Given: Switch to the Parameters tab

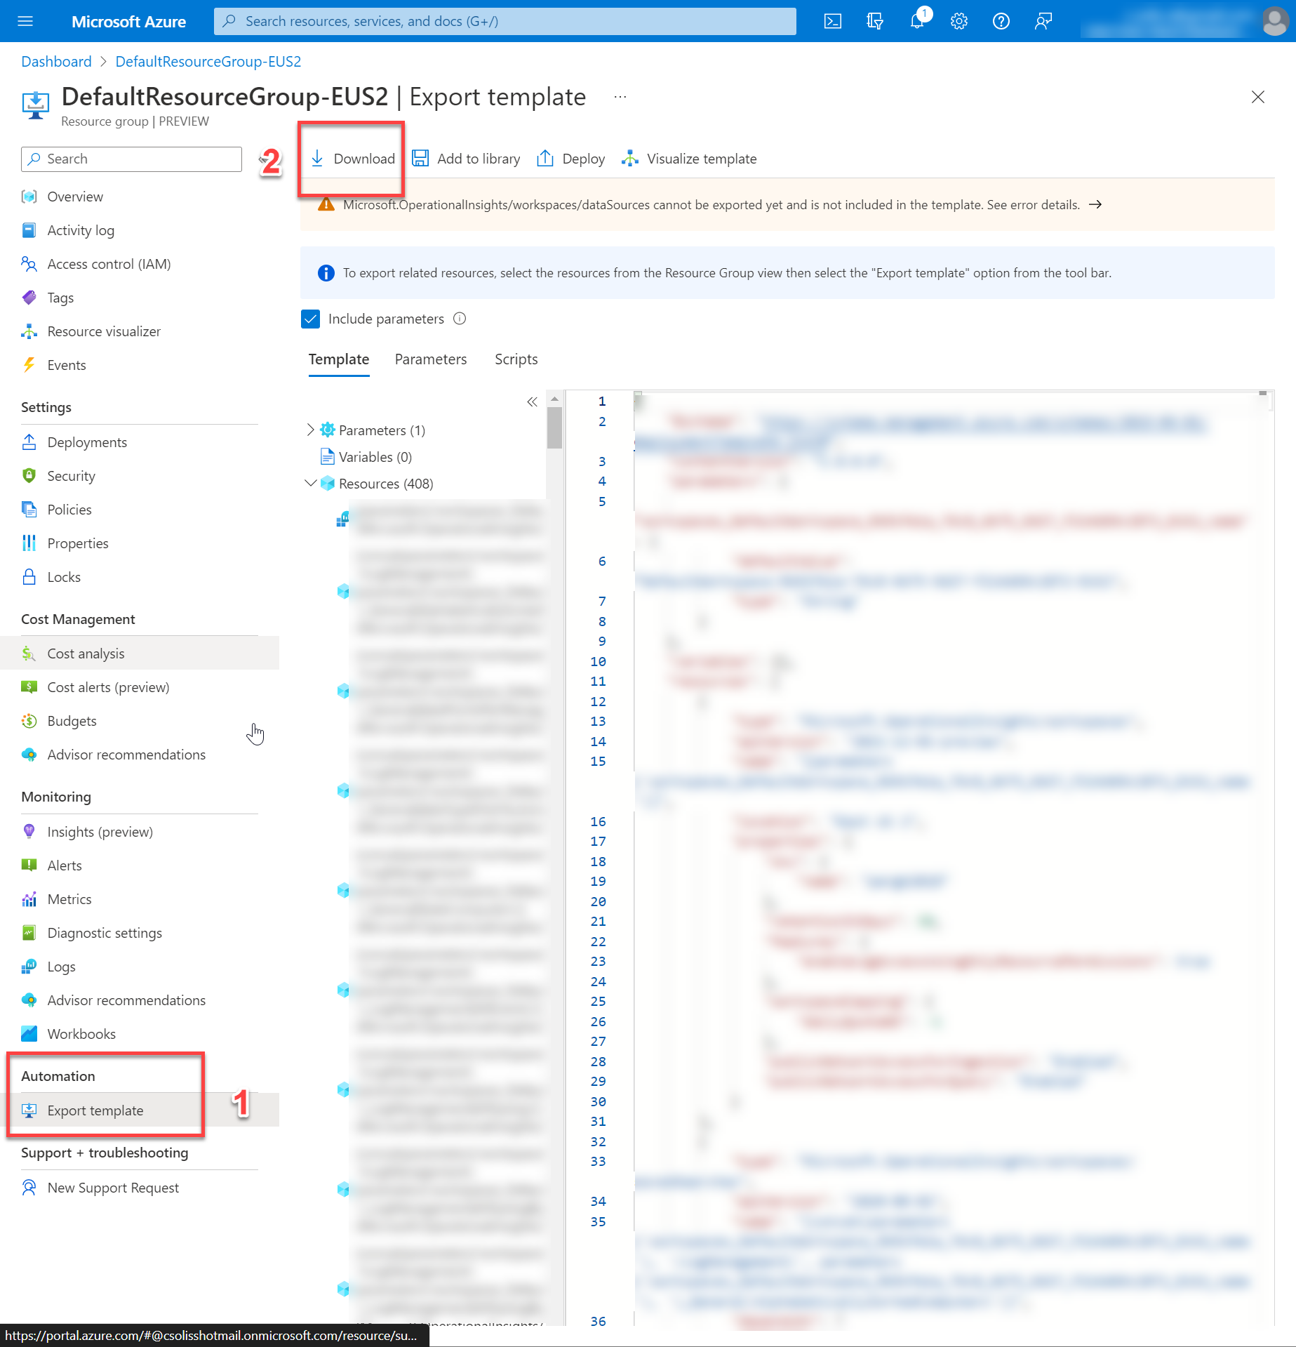Looking at the screenshot, I should (x=431, y=359).
